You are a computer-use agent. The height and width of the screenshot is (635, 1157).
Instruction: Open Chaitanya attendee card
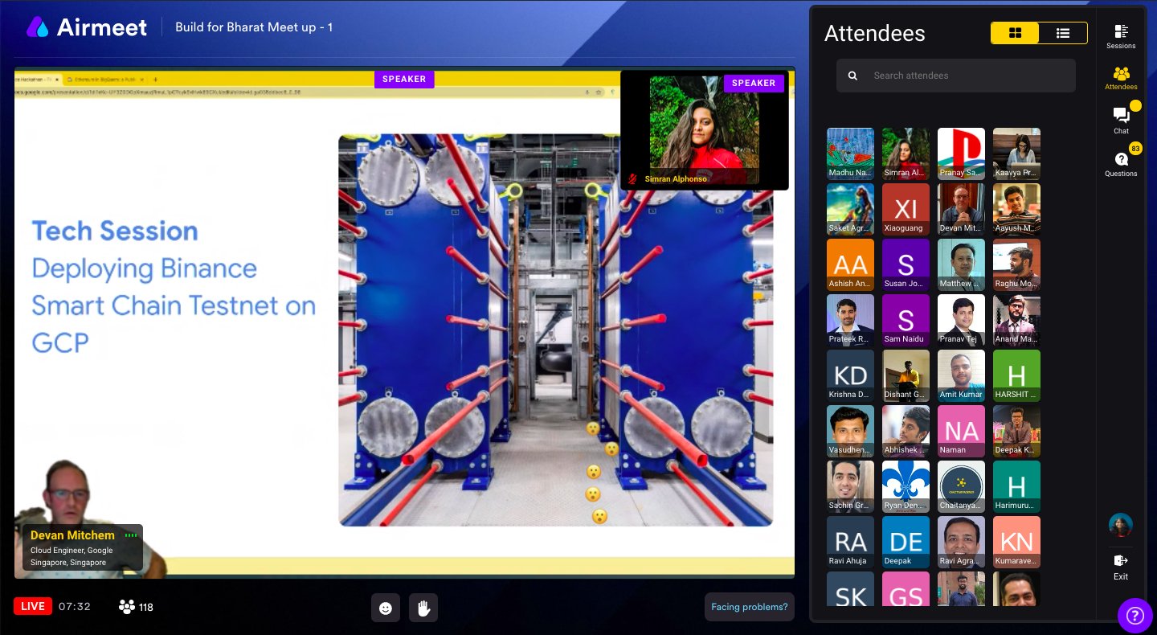[961, 486]
